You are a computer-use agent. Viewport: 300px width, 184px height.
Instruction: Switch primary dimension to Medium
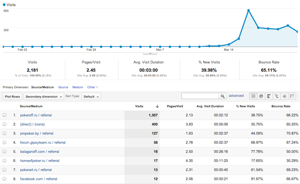pyautogui.click(x=78, y=87)
